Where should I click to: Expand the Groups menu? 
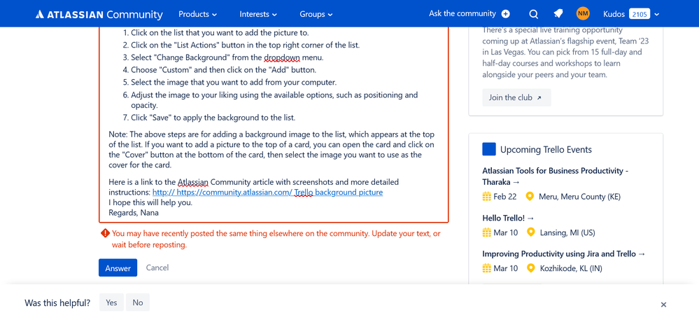pyautogui.click(x=316, y=14)
